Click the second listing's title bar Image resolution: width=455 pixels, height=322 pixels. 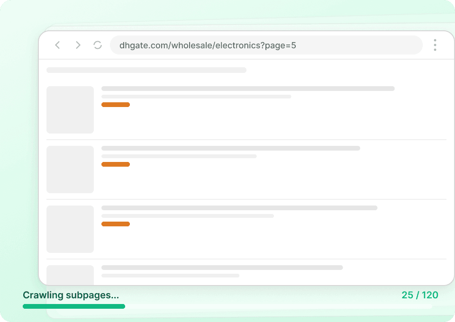click(230, 148)
